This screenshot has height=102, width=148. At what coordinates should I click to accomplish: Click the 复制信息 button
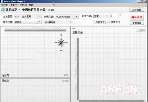click(137, 23)
